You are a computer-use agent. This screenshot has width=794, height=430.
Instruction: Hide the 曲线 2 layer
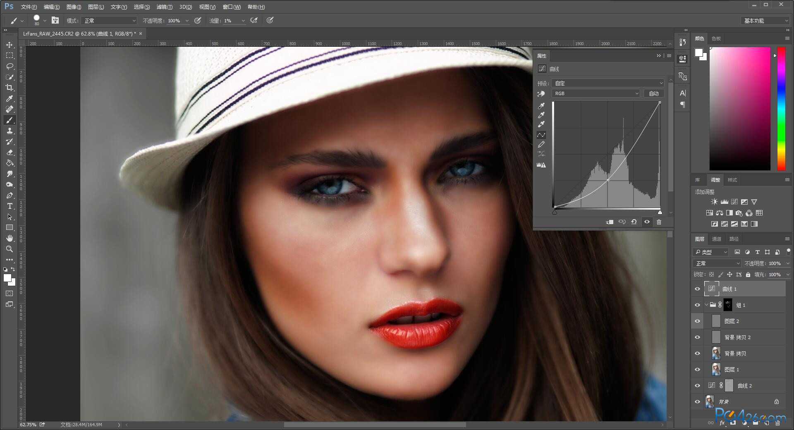pyautogui.click(x=697, y=386)
